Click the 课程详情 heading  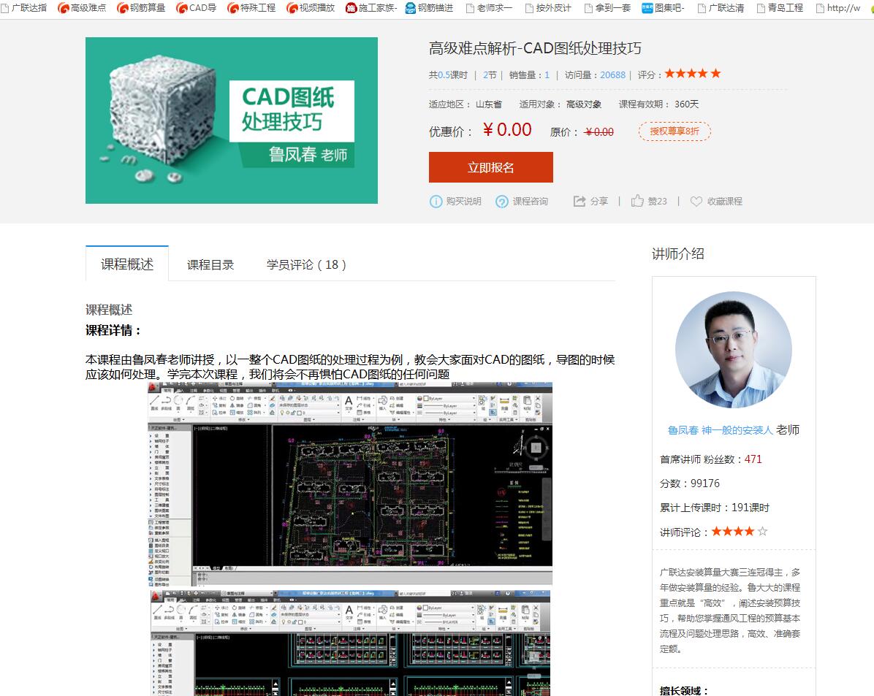click(113, 330)
